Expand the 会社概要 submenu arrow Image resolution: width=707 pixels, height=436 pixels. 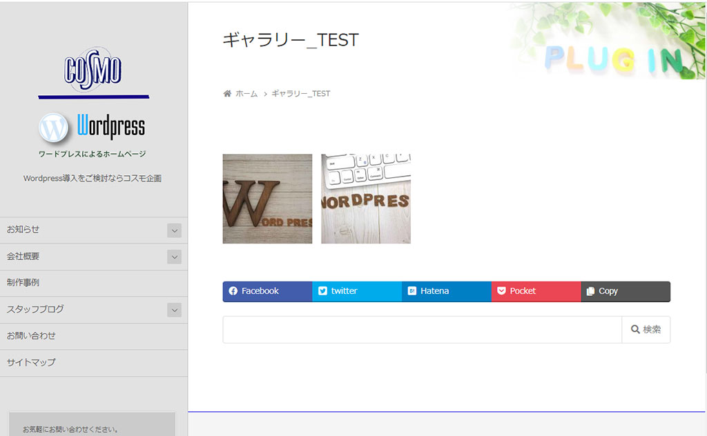174,257
